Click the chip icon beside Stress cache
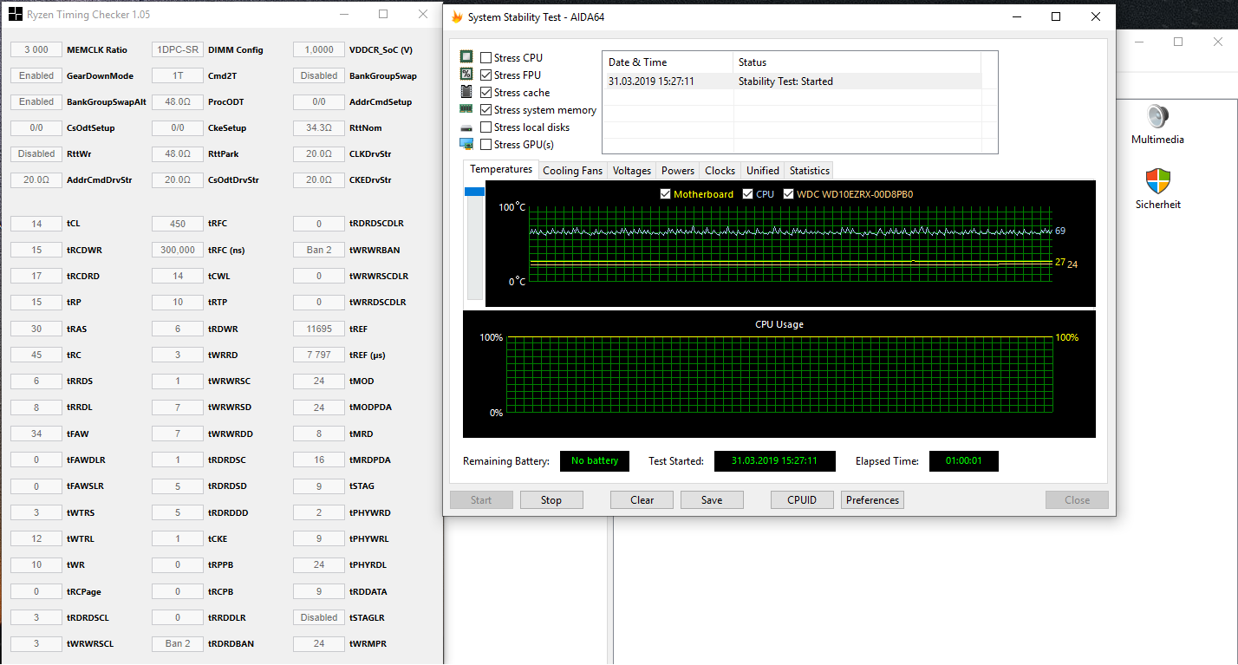Image resolution: width=1238 pixels, height=665 pixels. pyautogui.click(x=466, y=92)
